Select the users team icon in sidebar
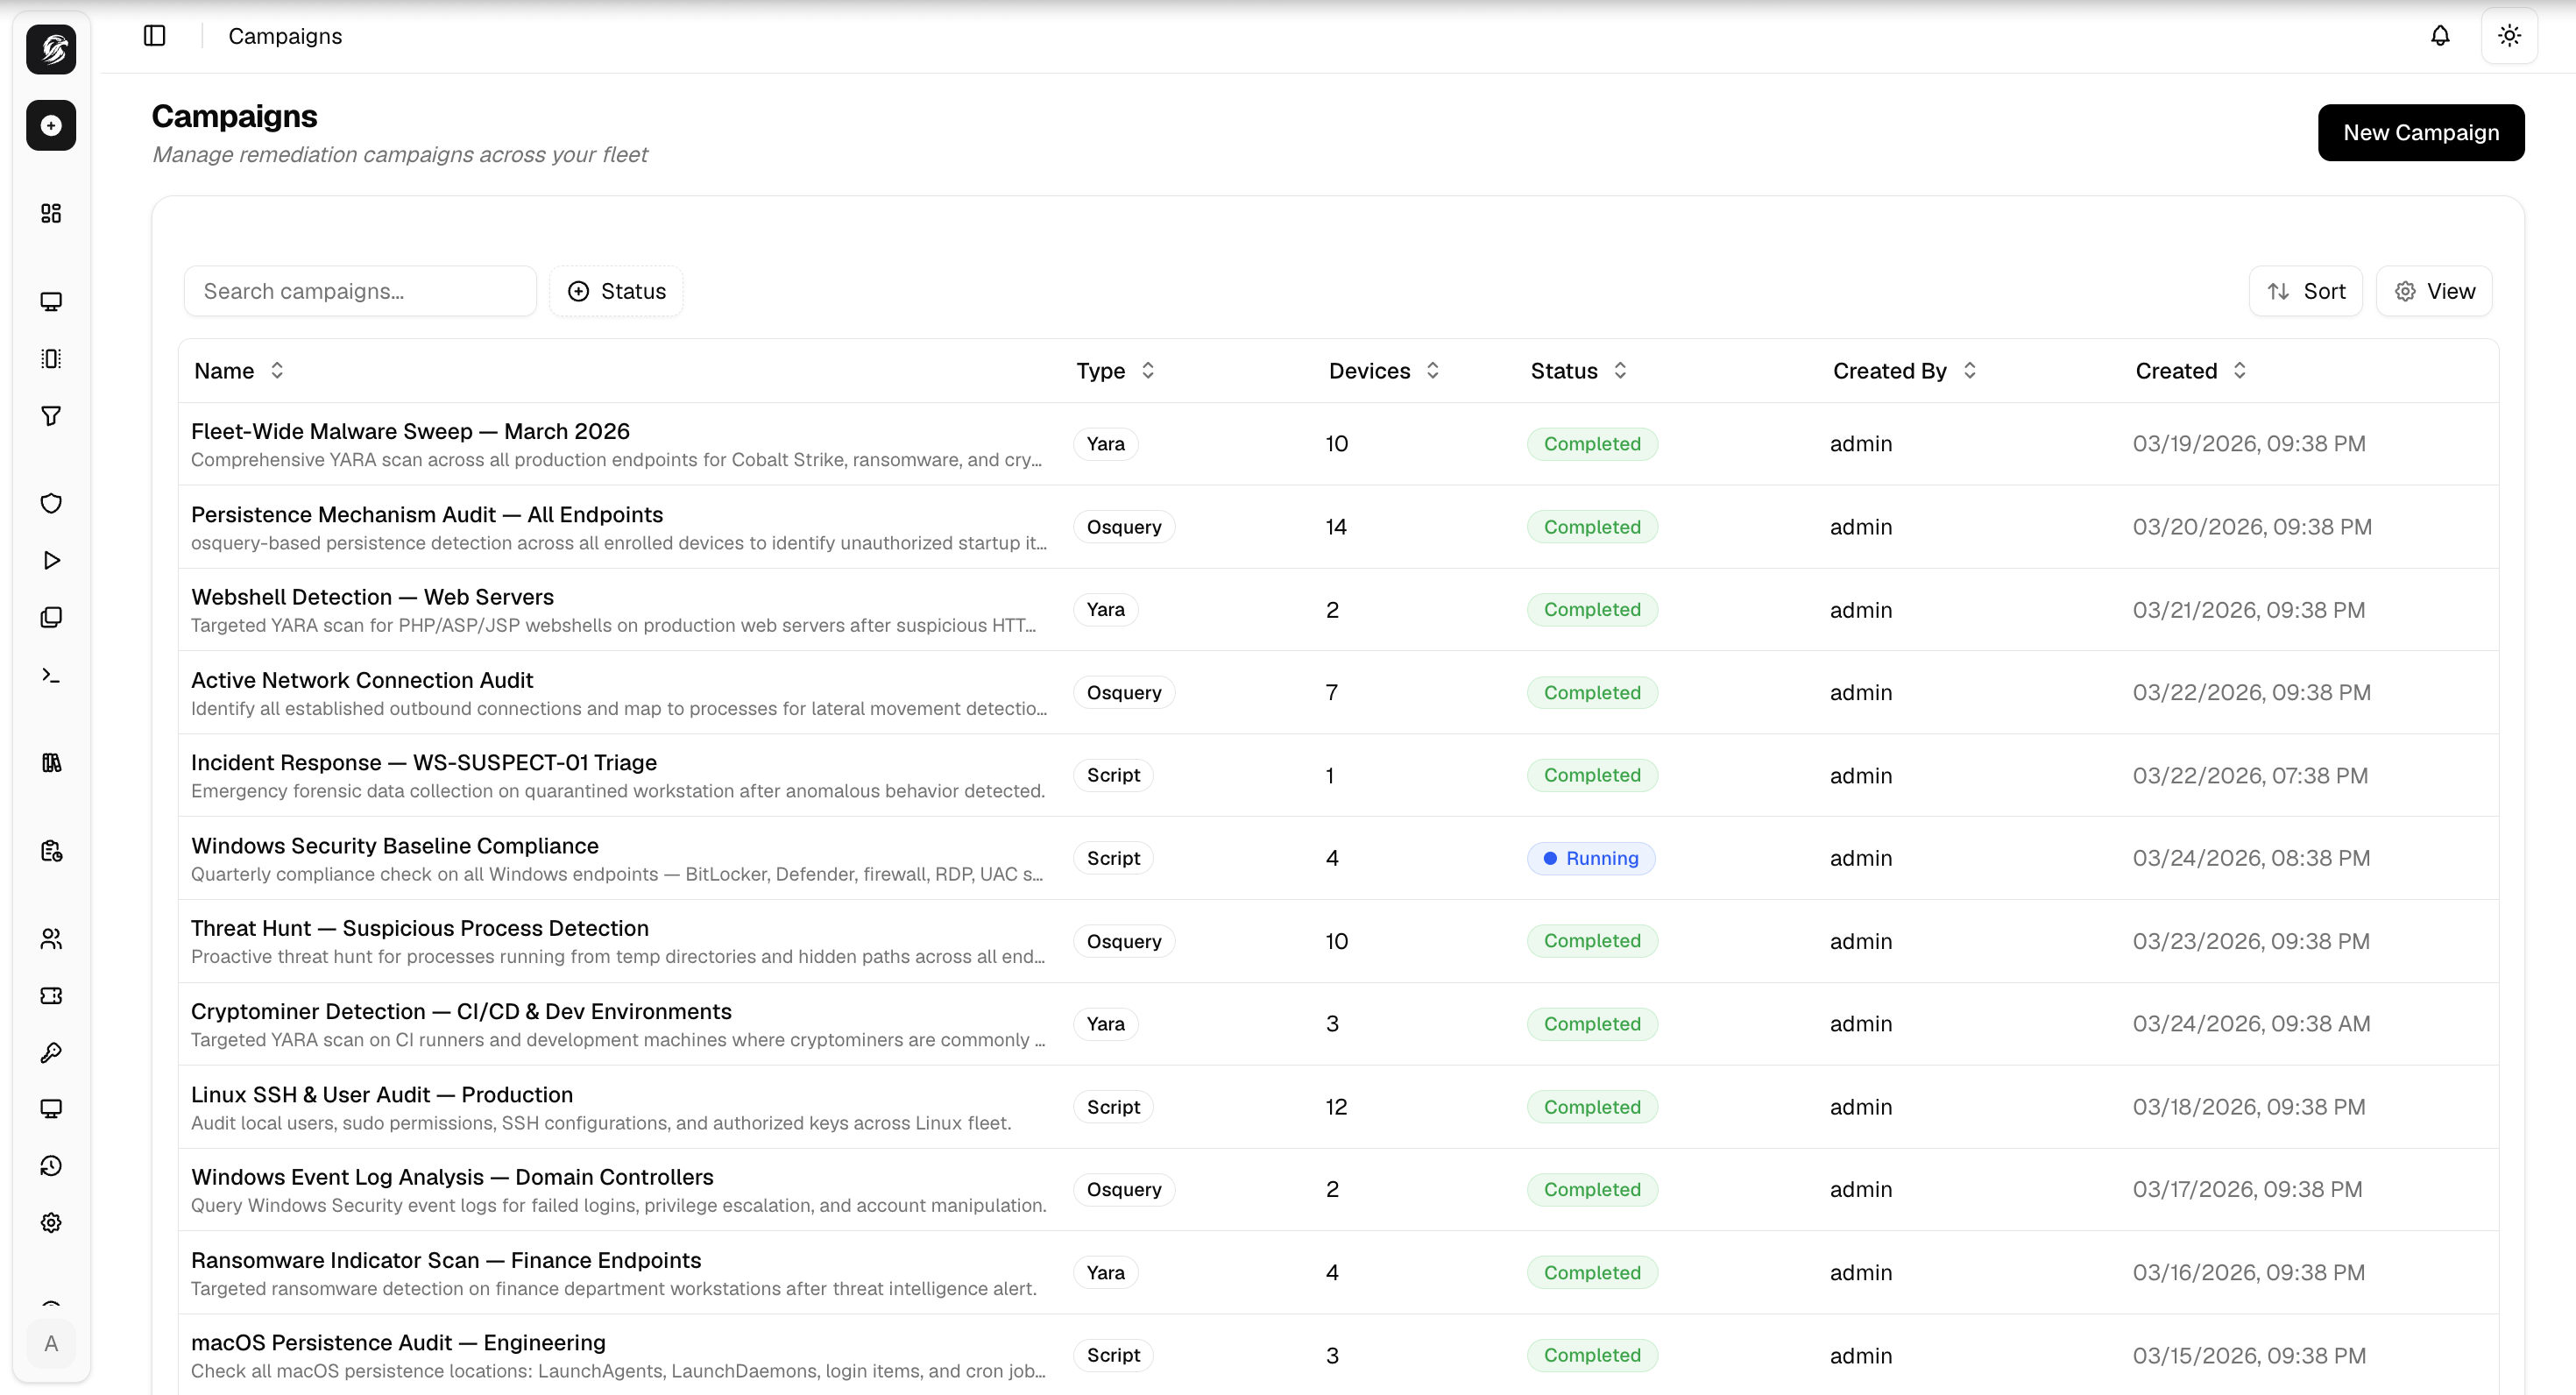This screenshot has height=1395, width=2576. pyautogui.click(x=50, y=939)
